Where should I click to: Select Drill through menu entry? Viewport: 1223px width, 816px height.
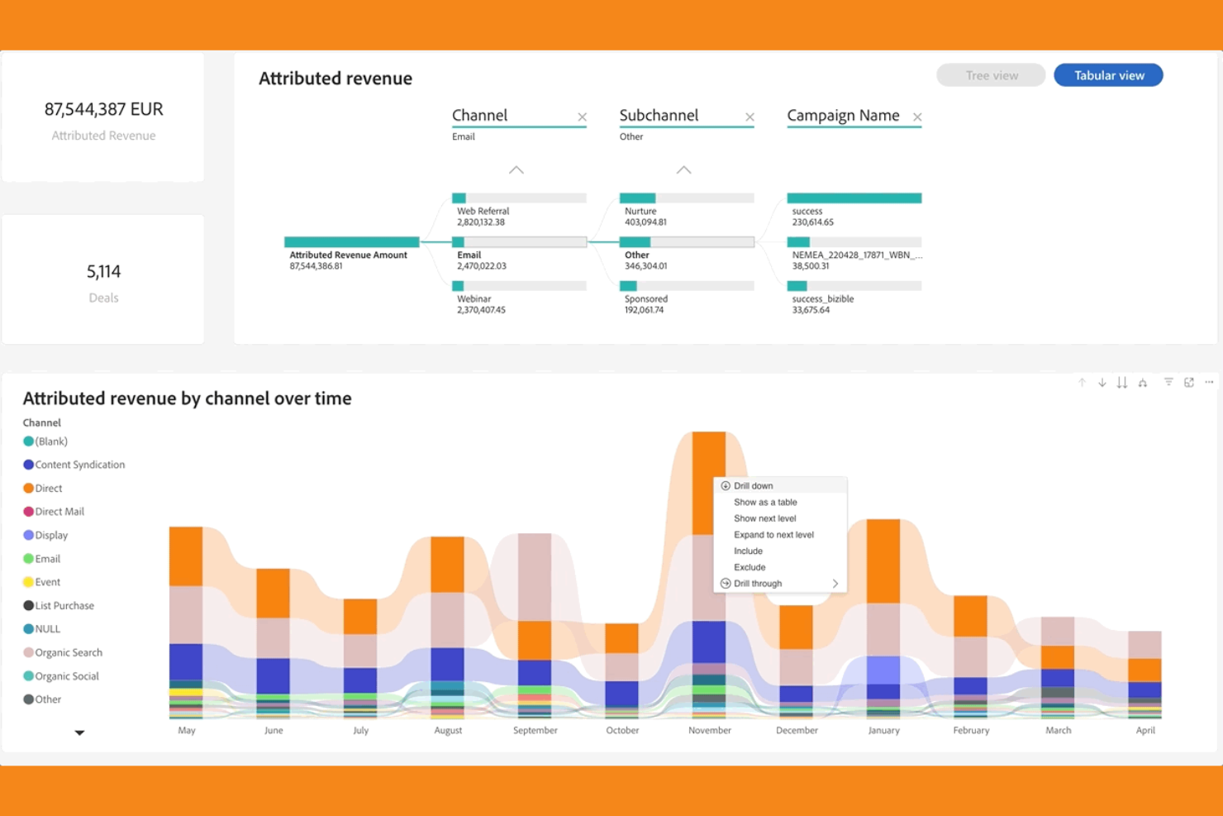coord(779,584)
